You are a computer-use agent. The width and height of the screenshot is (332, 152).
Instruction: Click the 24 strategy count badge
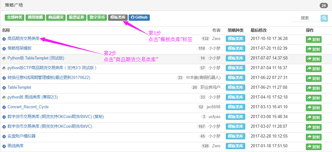coord(323,5)
